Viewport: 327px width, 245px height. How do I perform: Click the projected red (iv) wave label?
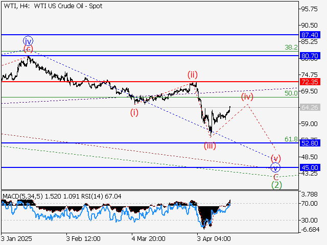(x=247, y=96)
